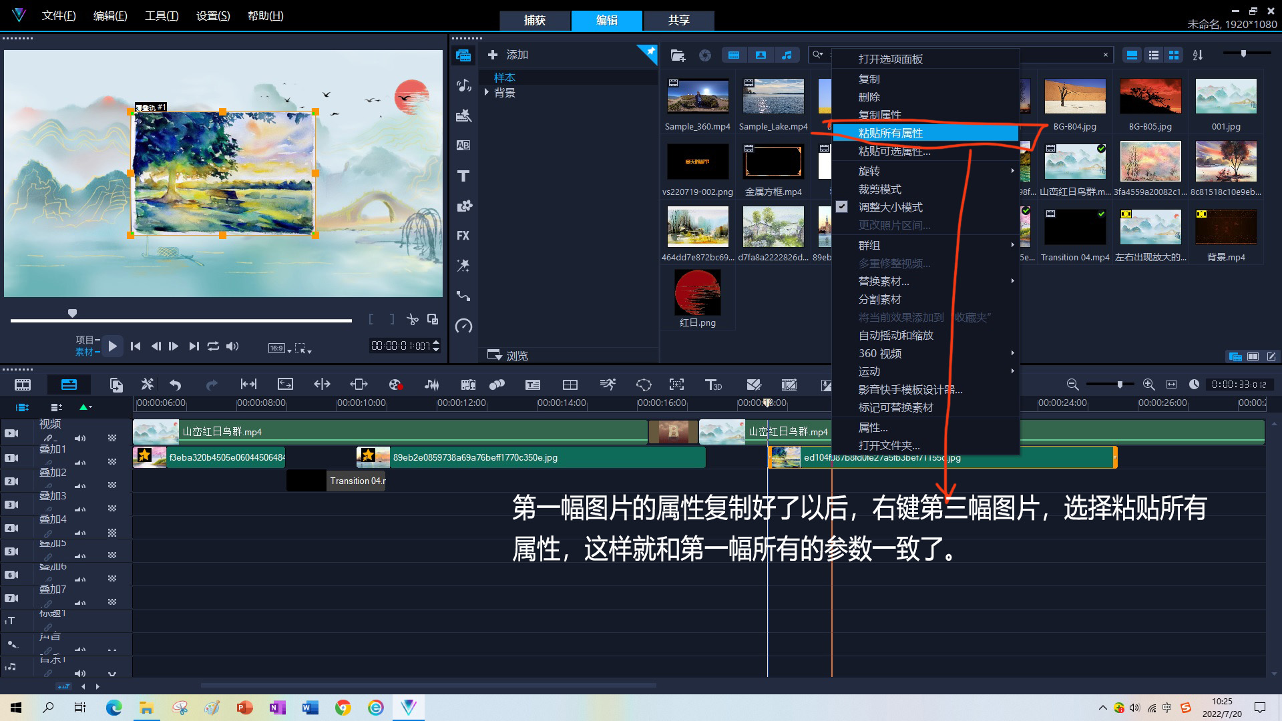Open the Speed library gauge icon
Screen dimensions: 1282x721
(463, 326)
